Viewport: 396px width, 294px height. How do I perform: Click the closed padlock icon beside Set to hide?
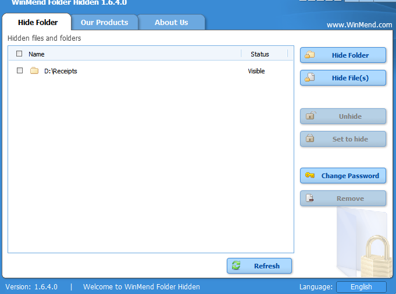(x=310, y=139)
